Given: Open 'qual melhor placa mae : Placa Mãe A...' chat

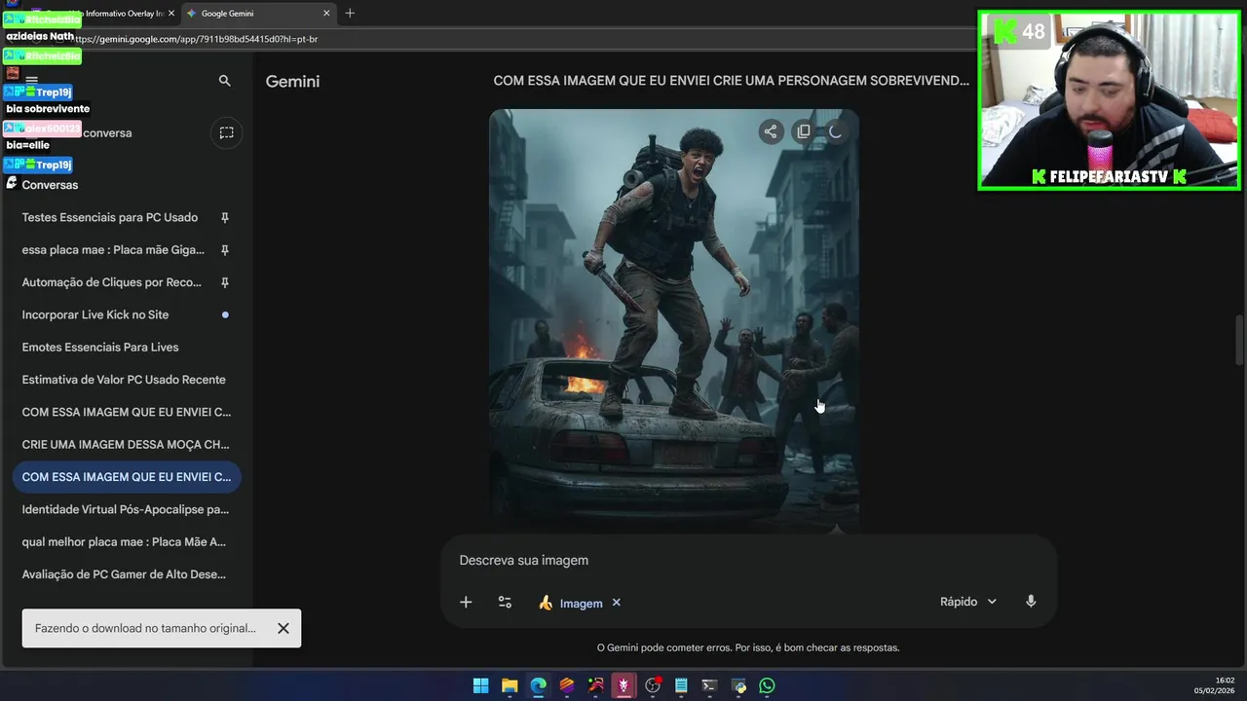Looking at the screenshot, I should [127, 542].
